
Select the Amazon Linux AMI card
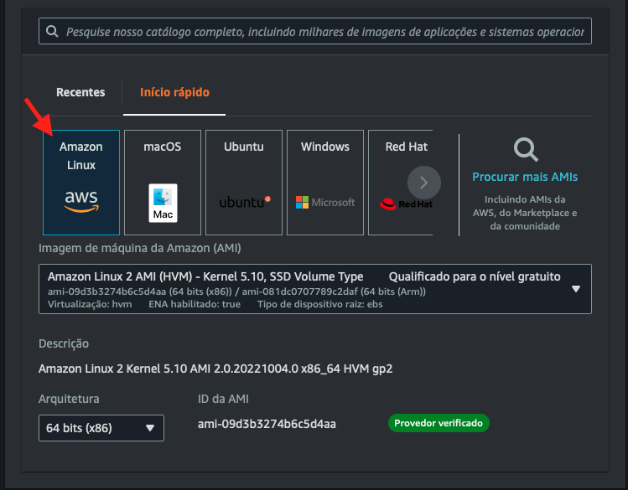pos(81,183)
